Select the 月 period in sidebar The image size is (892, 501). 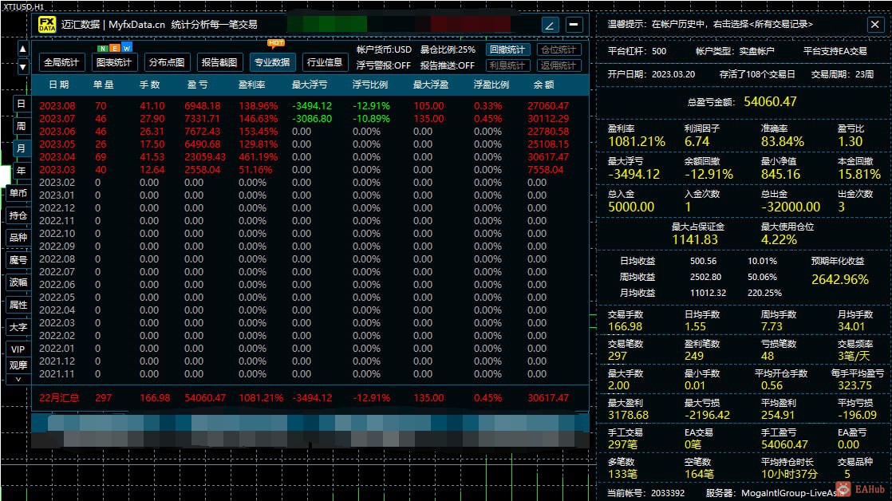click(21, 148)
